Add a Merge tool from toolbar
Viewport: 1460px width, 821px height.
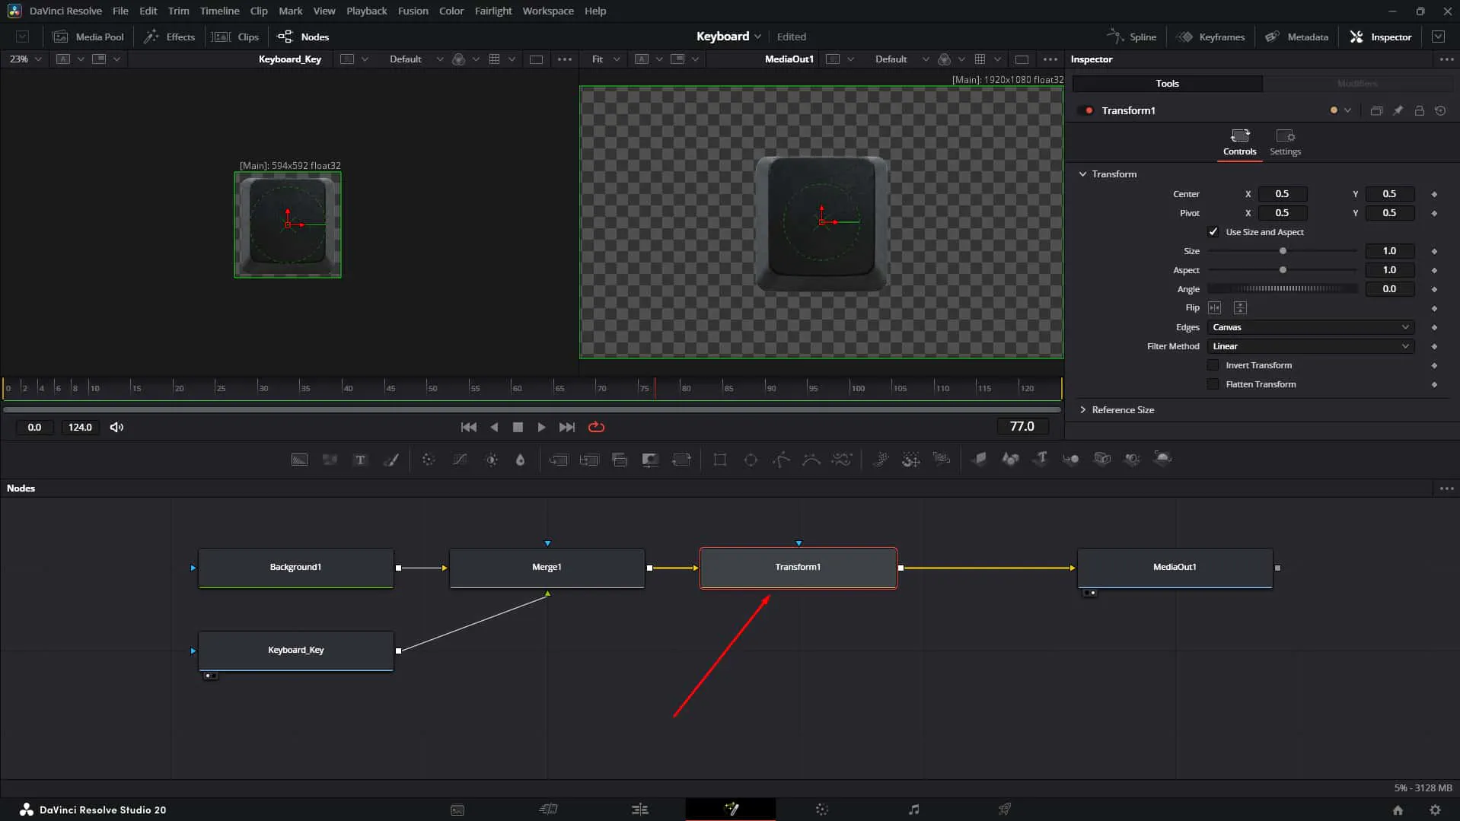tap(558, 460)
